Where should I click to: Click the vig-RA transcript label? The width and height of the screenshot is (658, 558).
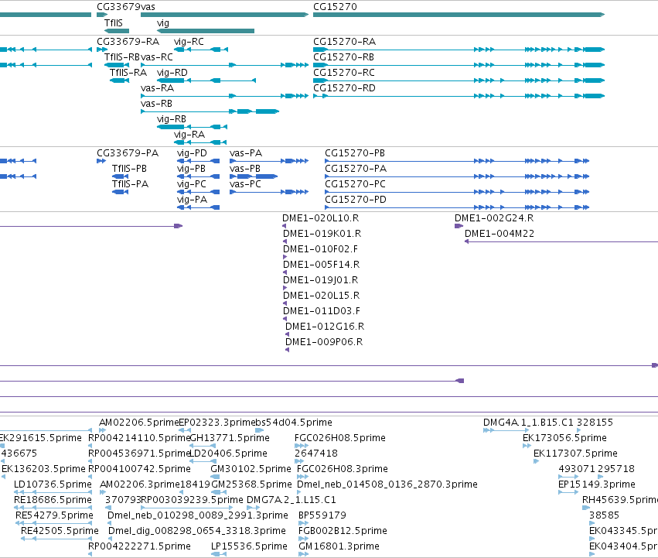189,135
